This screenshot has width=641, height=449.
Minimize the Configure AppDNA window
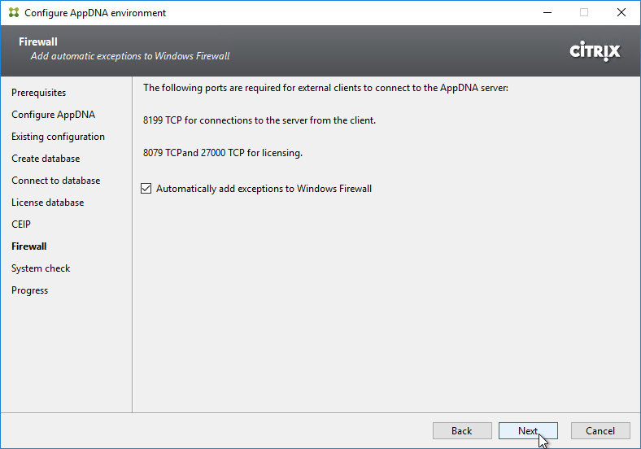point(547,13)
